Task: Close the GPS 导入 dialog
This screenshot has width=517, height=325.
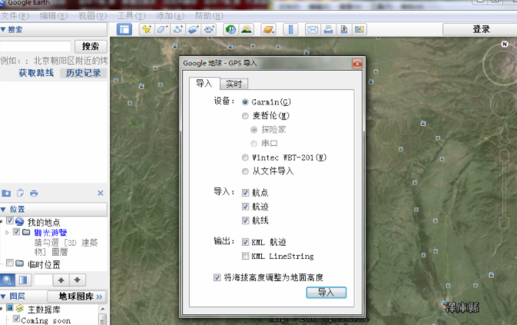Action: coord(357,63)
